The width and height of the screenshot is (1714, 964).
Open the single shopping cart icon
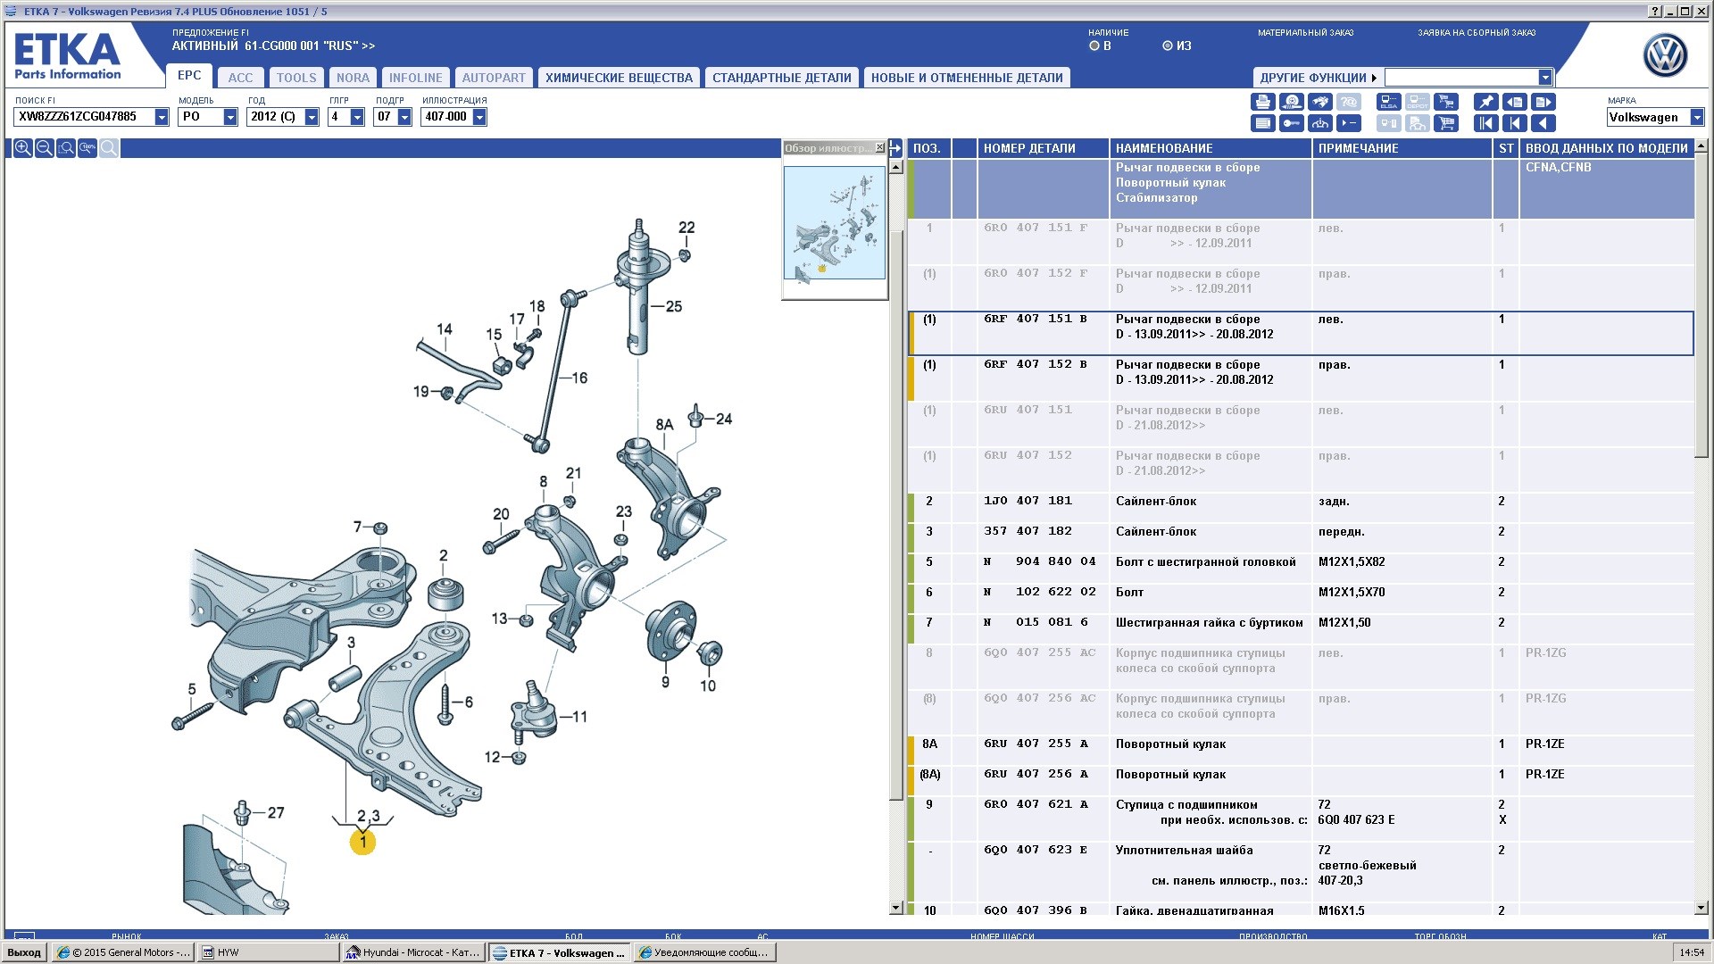click(1446, 123)
